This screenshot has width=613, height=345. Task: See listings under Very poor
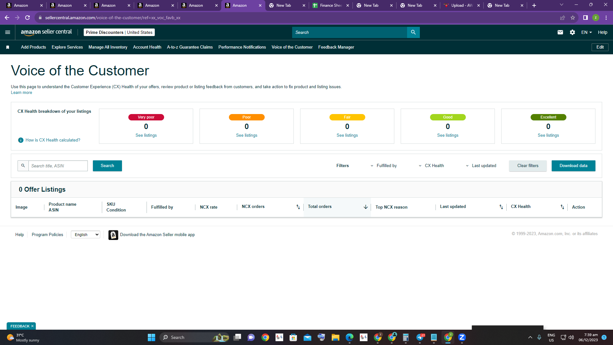tap(146, 135)
